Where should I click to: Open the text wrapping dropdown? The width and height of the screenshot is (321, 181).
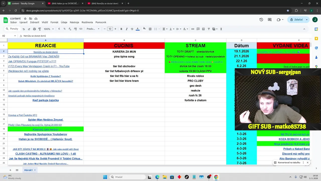178,29
